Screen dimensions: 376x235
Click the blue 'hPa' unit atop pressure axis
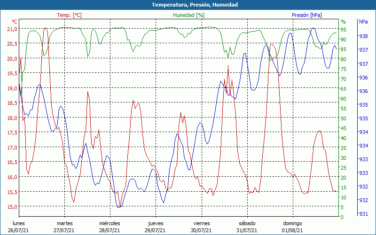pos(363,22)
